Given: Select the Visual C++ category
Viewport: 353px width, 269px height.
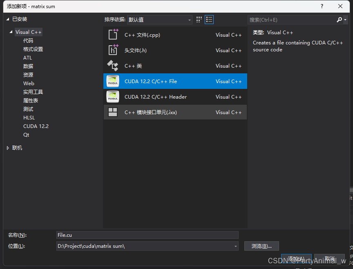Looking at the screenshot, I should click(x=28, y=32).
